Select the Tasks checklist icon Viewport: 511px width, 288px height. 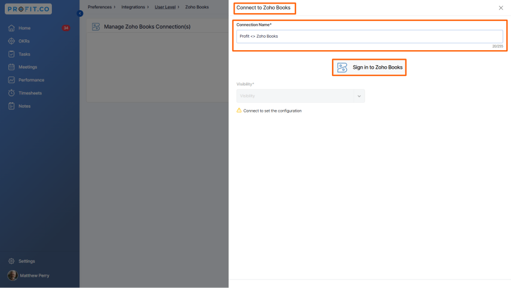coord(11,54)
